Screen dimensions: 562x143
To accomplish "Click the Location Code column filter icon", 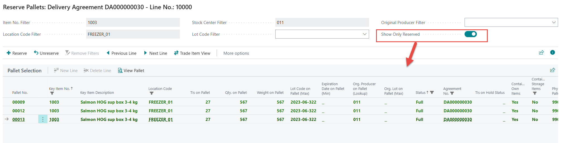I will 151,93.
